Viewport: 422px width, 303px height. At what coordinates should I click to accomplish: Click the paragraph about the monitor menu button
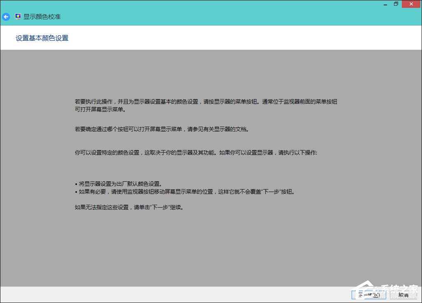(x=206, y=105)
